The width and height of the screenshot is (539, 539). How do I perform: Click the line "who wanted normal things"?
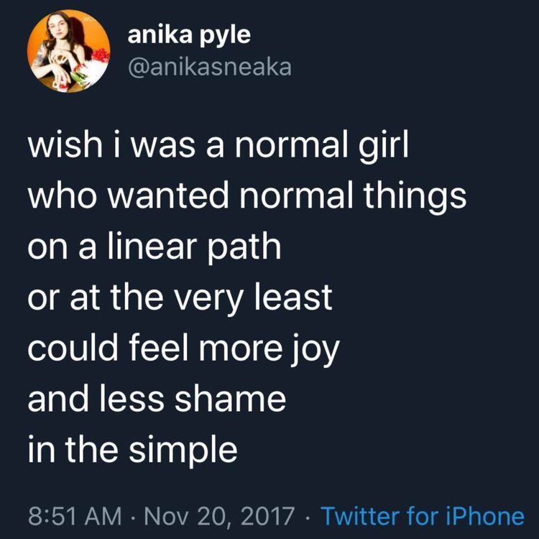pyautogui.click(x=247, y=195)
